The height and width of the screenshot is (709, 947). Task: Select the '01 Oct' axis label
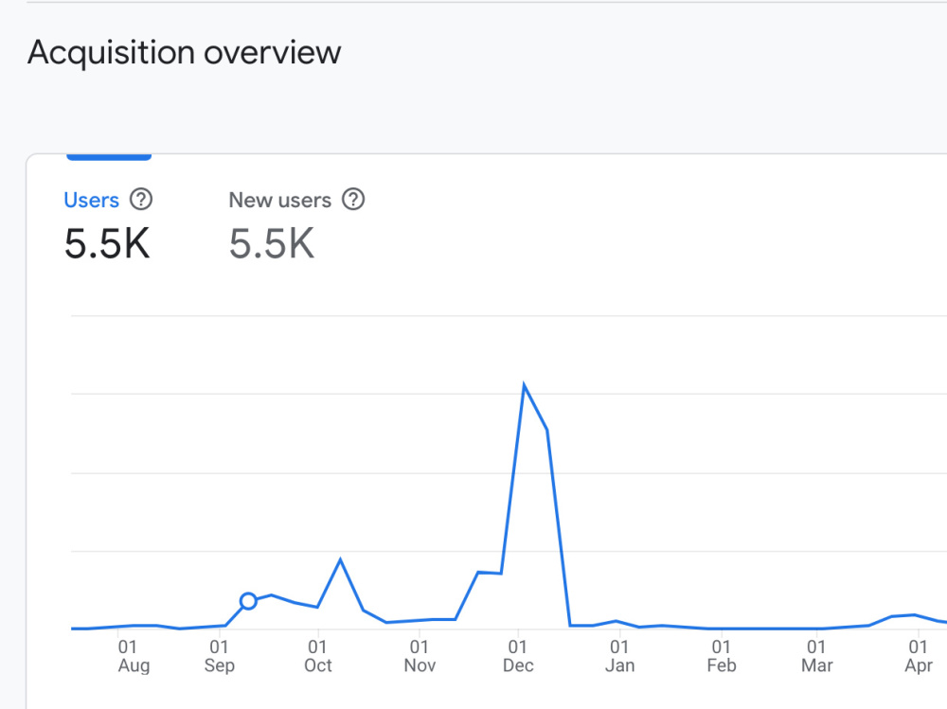pos(317,656)
